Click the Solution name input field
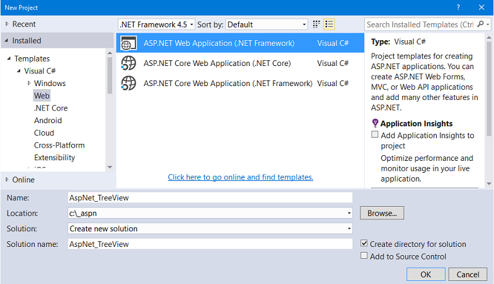Screen dimensions: 494x284 (x=210, y=244)
